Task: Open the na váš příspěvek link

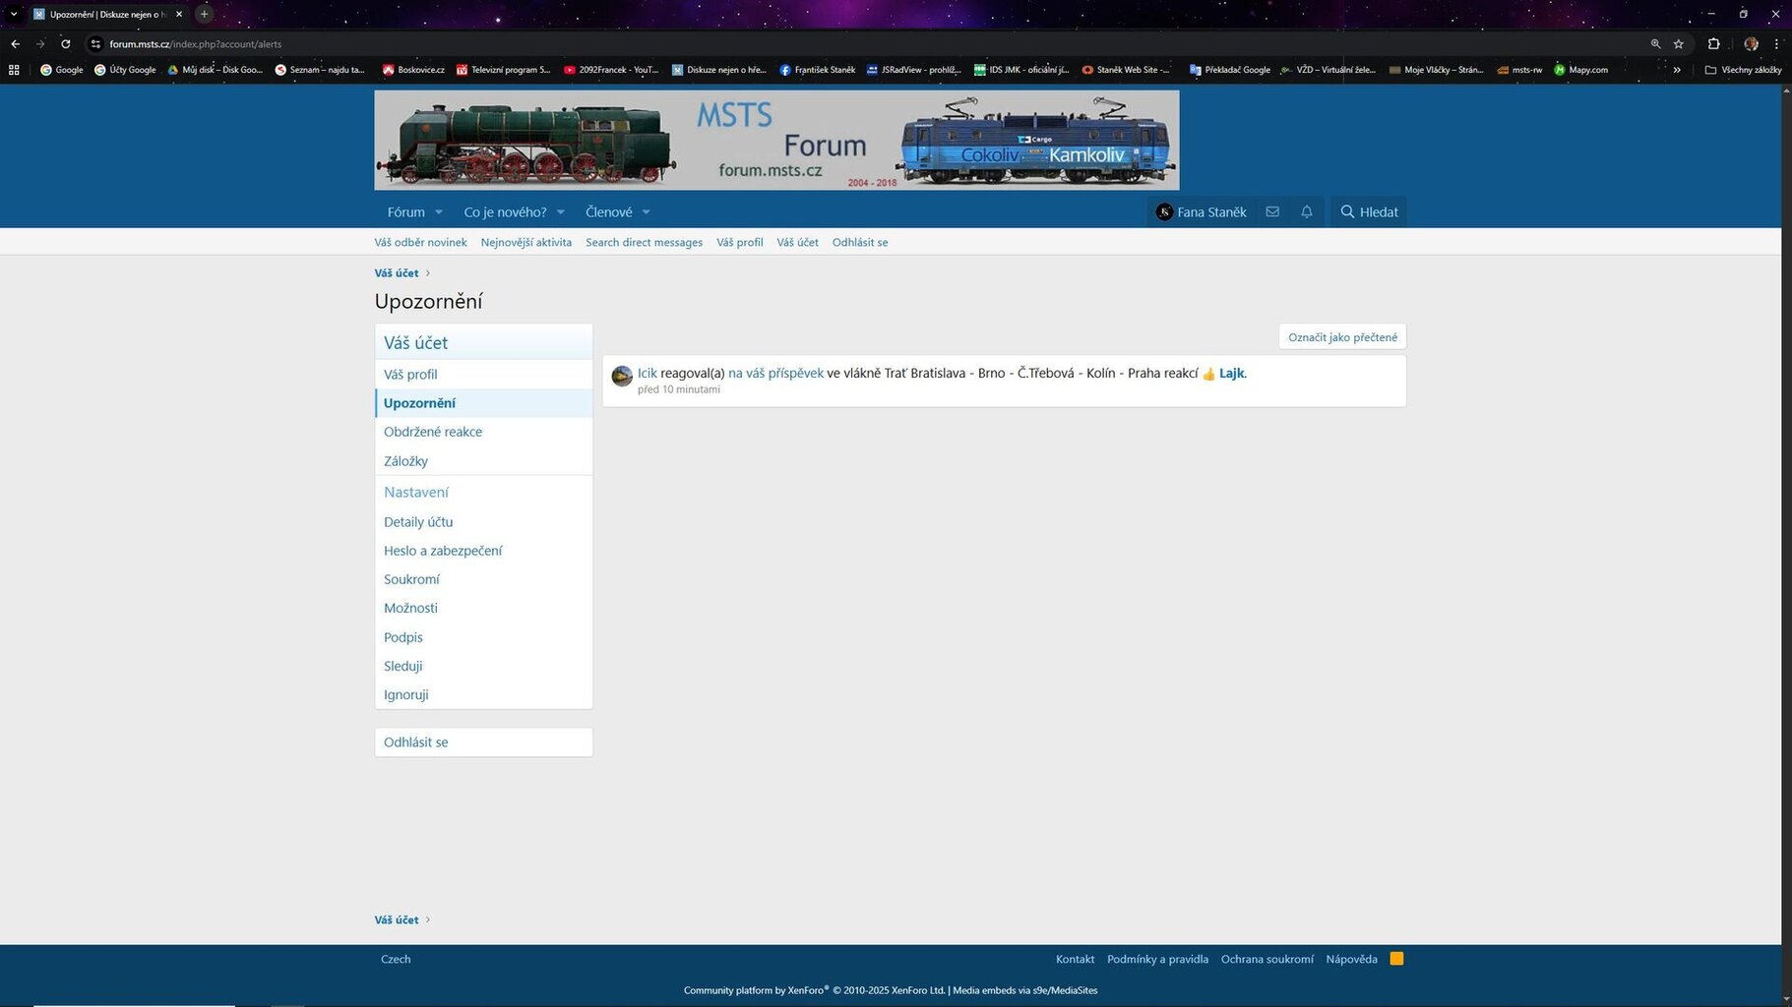Action: 775,373
